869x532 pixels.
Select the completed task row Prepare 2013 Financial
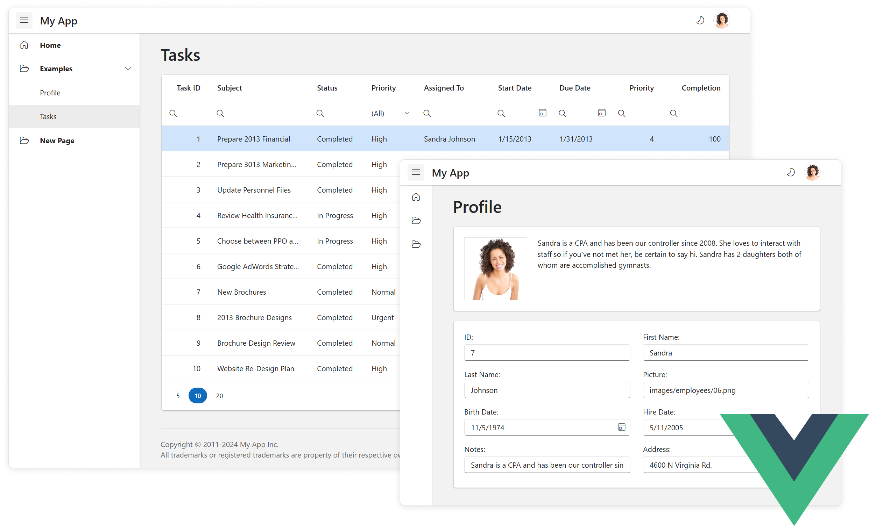pos(254,138)
